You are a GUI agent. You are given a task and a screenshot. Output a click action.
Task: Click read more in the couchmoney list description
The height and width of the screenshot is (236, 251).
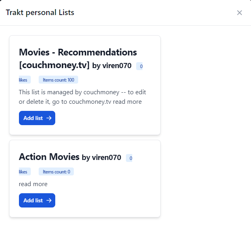(127, 102)
